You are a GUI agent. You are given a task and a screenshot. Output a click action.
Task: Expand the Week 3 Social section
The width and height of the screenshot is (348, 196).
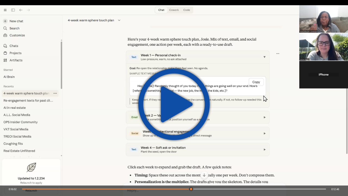265,133
